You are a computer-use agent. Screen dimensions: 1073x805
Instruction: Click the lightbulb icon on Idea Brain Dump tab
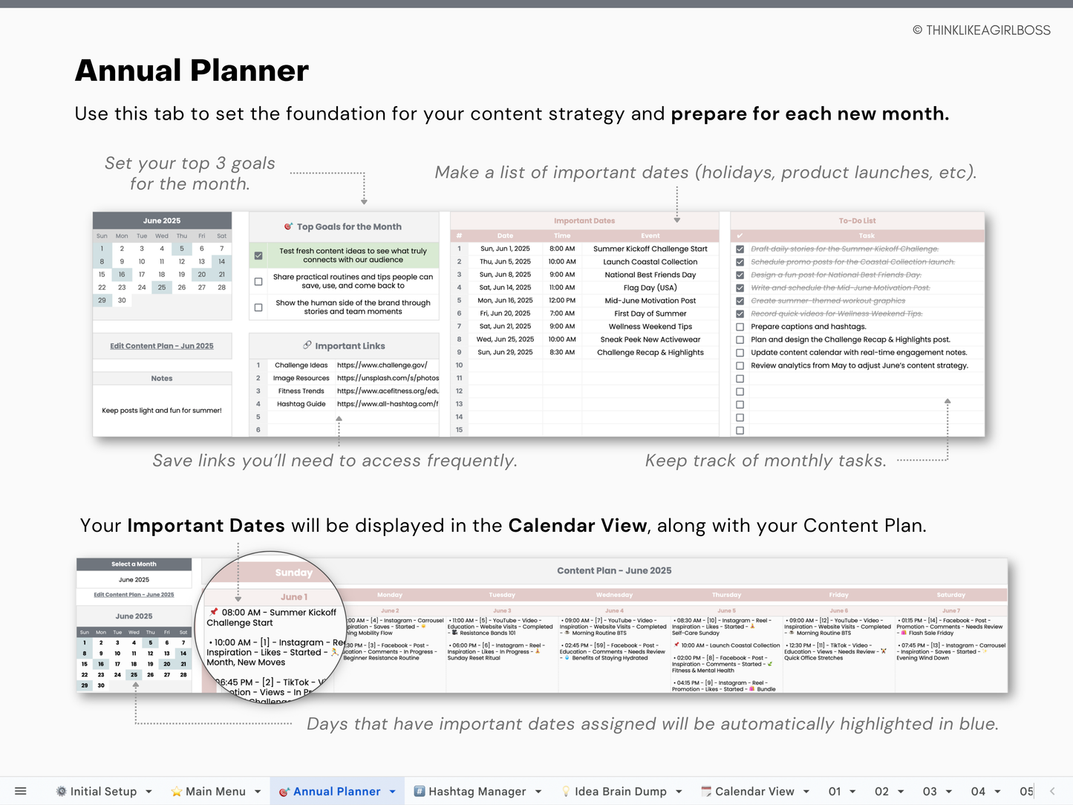click(565, 791)
